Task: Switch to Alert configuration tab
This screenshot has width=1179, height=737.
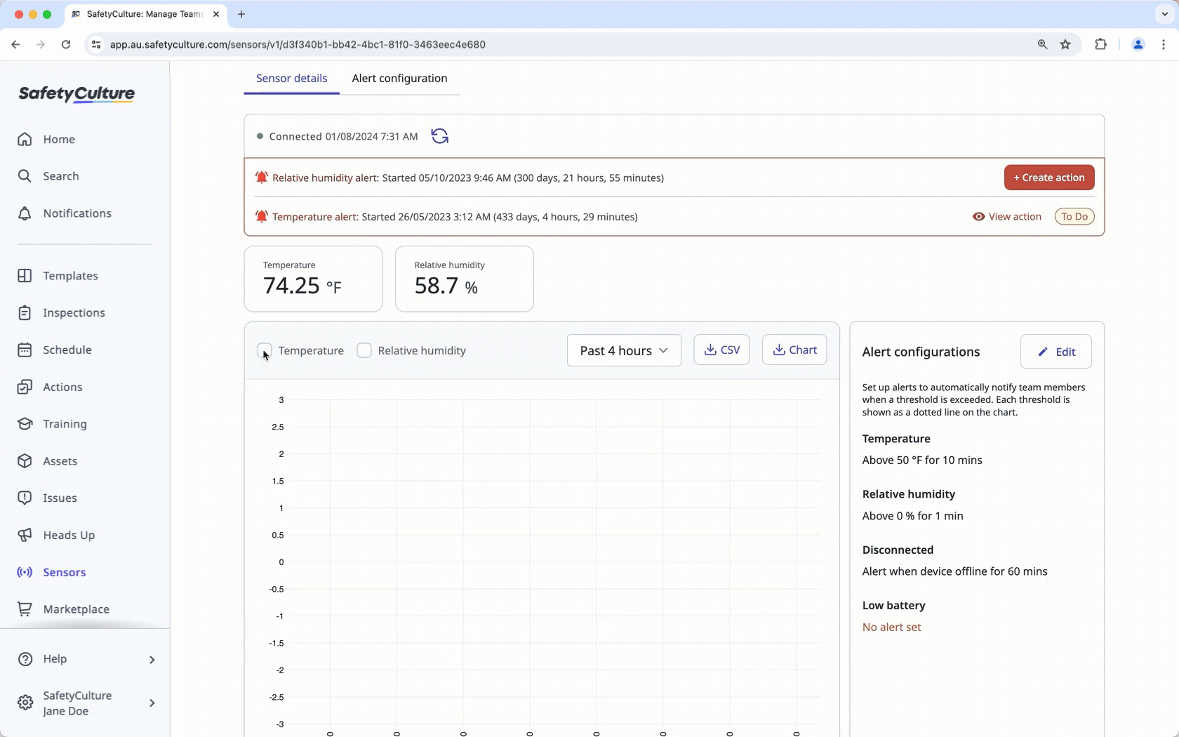Action: [x=399, y=79]
